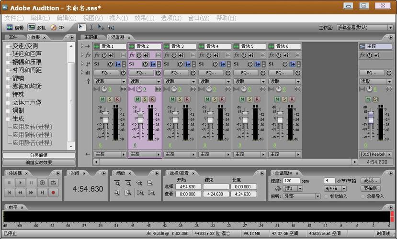Mute 音轨 1 with its M button
Viewport: 397px width, 239px height.
pos(102,99)
